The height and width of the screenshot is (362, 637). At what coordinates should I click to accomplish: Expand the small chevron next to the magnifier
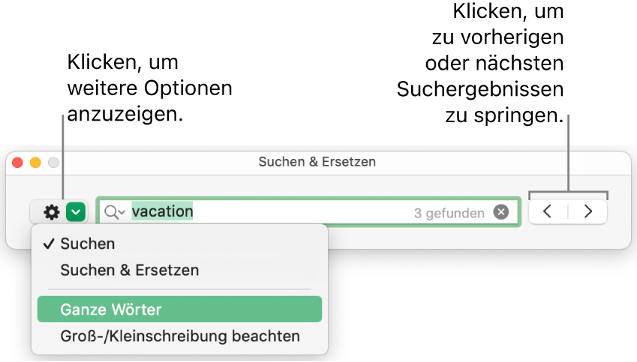point(122,214)
